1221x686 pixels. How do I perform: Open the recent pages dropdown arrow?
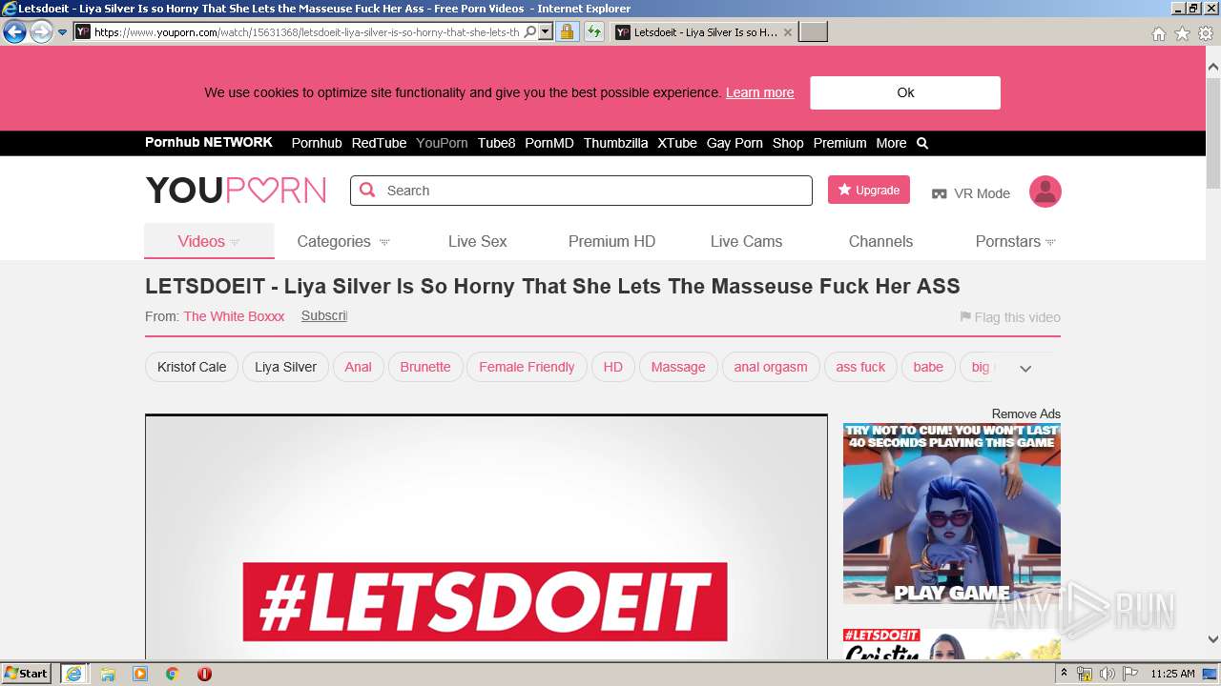62,32
